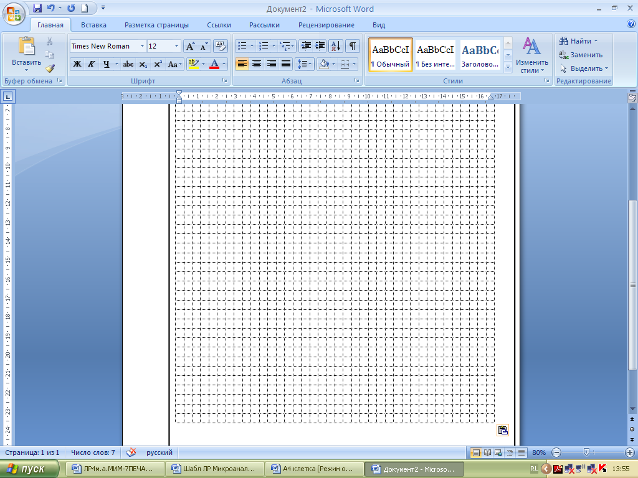Open the Рассылки tab
The image size is (638, 478).
264,25
